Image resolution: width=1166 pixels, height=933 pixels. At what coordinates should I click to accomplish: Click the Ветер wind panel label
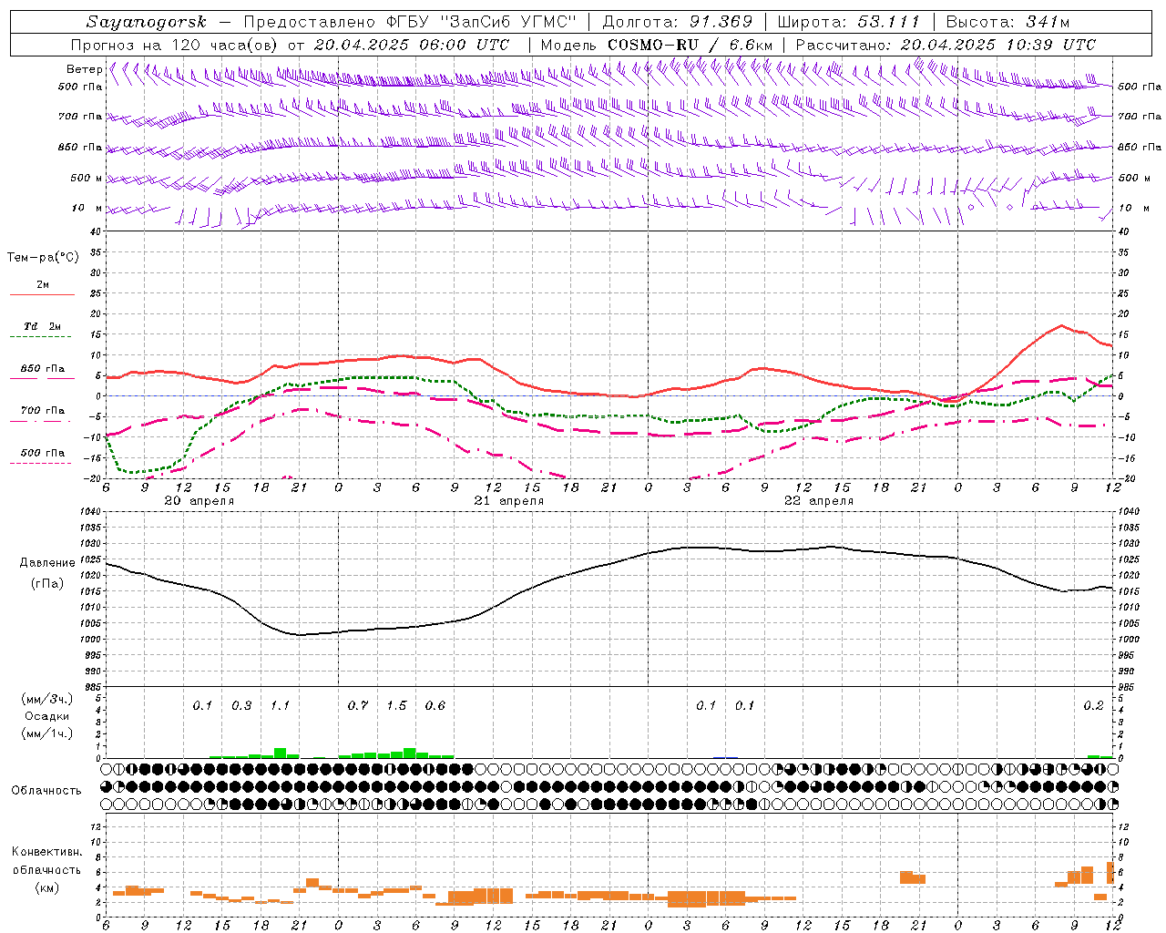click(84, 69)
